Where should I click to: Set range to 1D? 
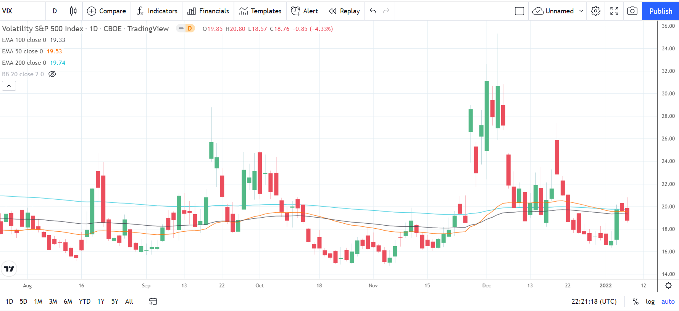click(x=10, y=301)
